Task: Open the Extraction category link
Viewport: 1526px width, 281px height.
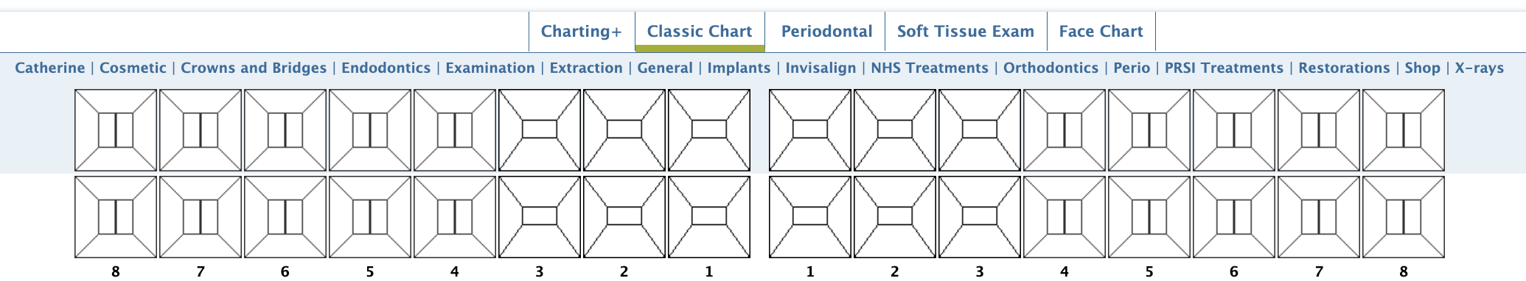Action: 586,68
